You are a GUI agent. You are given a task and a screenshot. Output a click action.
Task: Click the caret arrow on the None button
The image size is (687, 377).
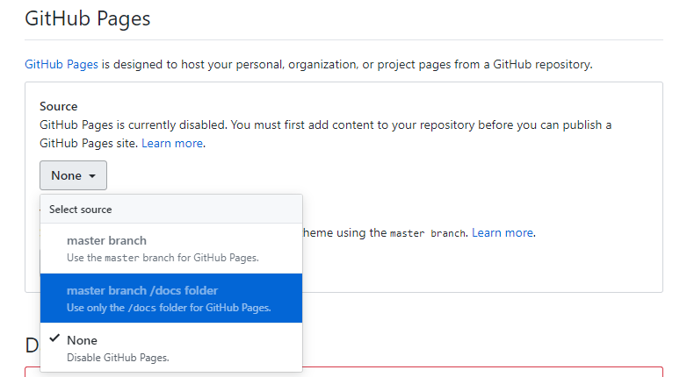tap(92, 176)
